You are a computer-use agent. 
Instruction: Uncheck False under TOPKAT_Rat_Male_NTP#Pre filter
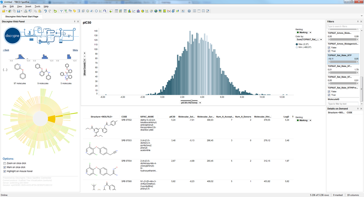(x=329, y=92)
